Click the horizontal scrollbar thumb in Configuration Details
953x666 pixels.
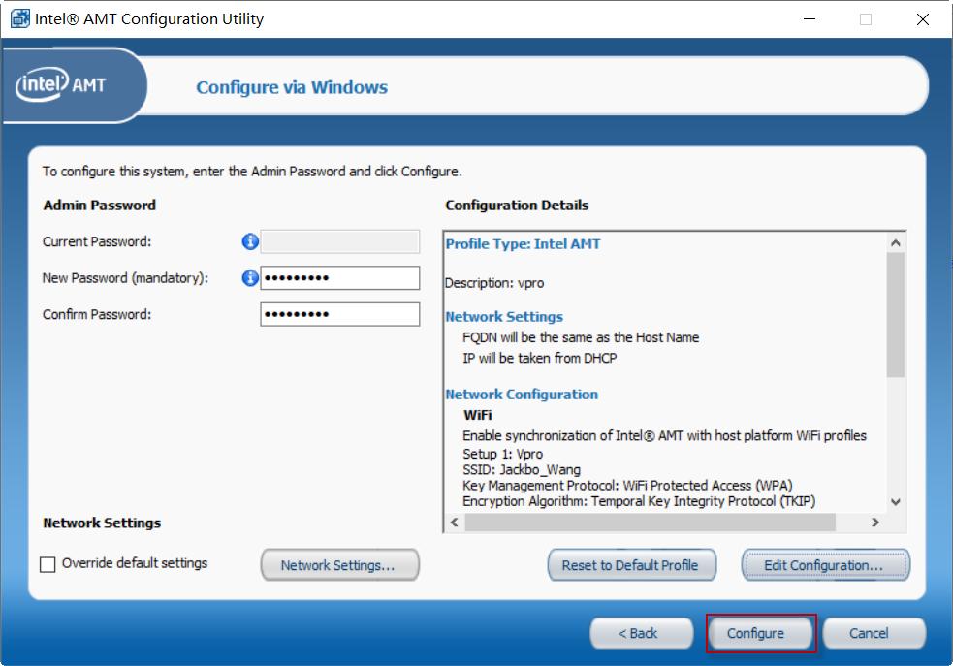click(650, 523)
